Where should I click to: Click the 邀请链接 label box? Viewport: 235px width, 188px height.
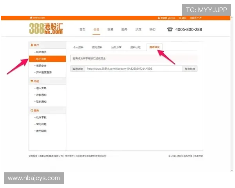coord(78,69)
